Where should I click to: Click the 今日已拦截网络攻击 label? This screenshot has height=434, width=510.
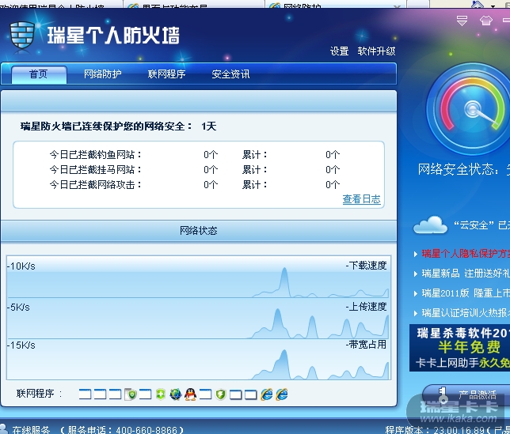coord(96,185)
